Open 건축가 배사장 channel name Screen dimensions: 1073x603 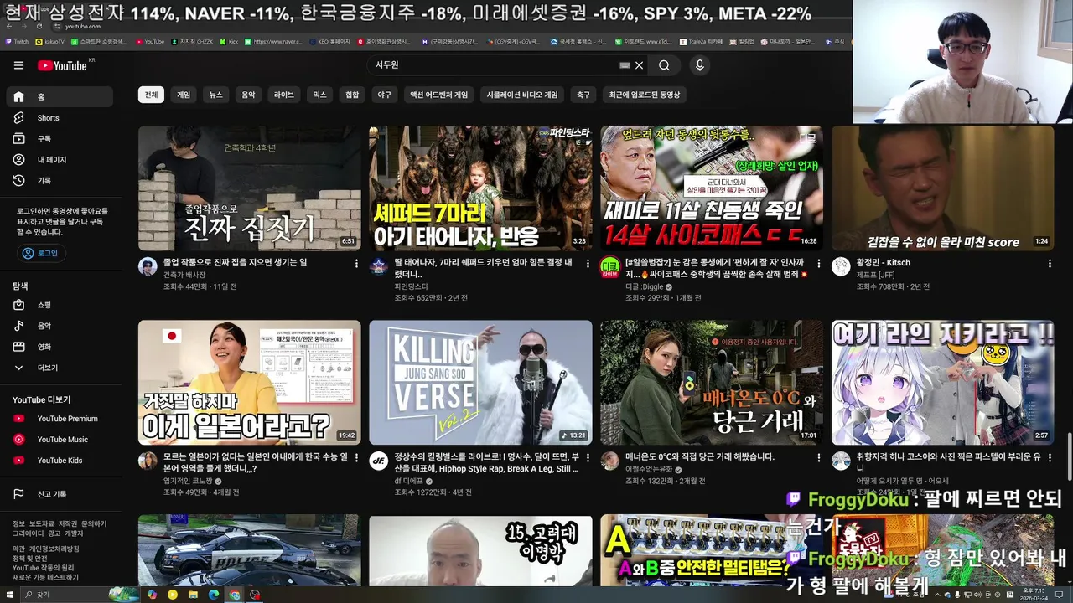click(184, 275)
